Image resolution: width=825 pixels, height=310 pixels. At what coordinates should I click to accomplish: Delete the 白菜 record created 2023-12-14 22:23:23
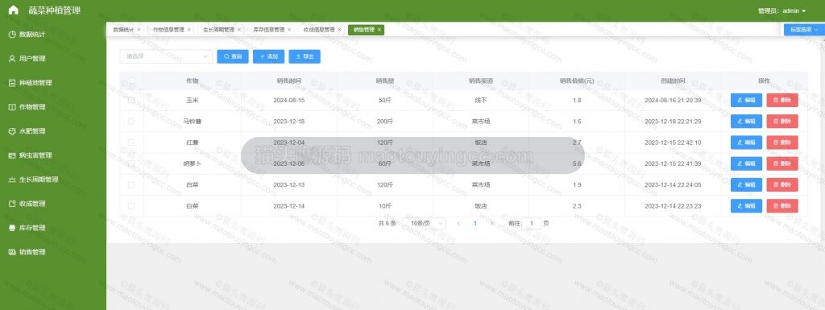(x=781, y=206)
